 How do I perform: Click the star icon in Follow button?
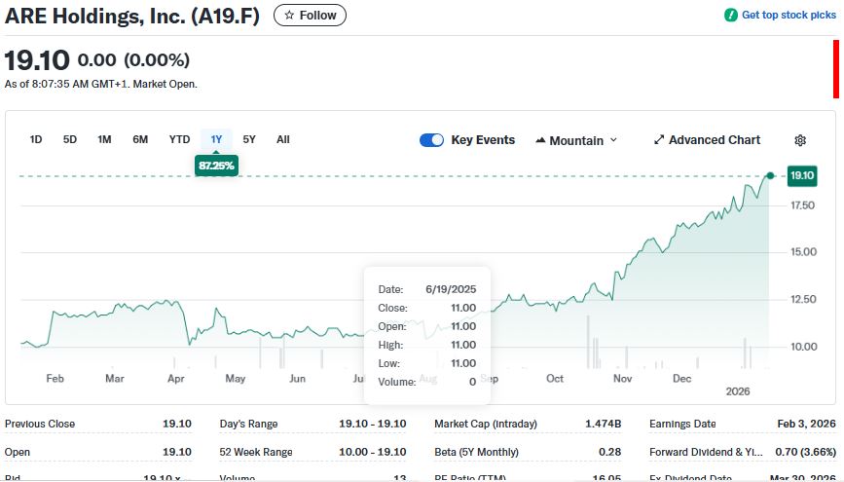click(289, 15)
